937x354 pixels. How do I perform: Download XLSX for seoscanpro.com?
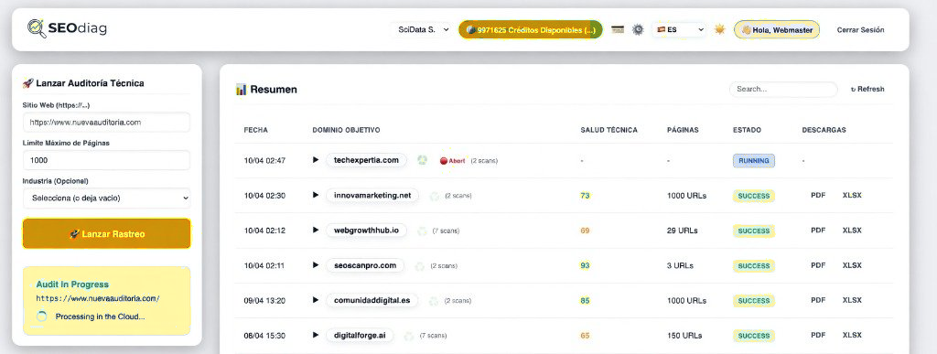point(852,265)
